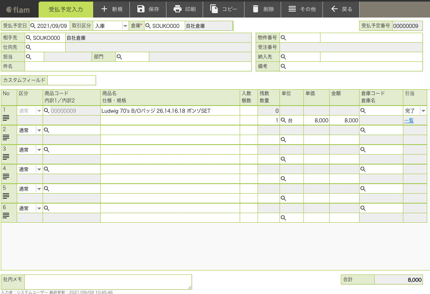This screenshot has width=430, height=294.
Task: Search product code in row 3
Action: (46, 150)
